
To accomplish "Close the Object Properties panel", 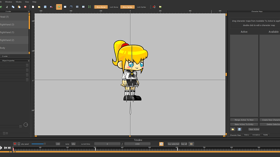I will click(x=29, y=61).
